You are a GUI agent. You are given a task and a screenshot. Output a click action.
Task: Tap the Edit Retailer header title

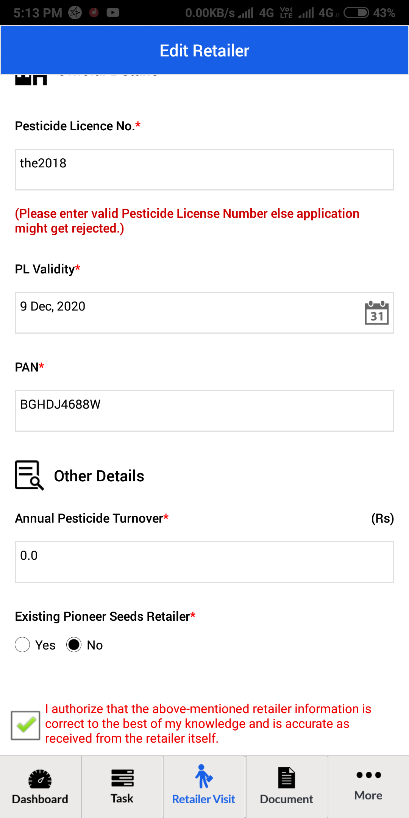pyautogui.click(x=204, y=50)
